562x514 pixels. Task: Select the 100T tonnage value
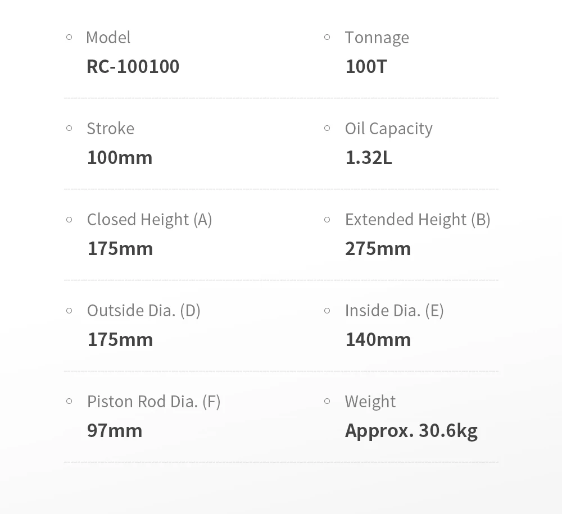point(366,66)
